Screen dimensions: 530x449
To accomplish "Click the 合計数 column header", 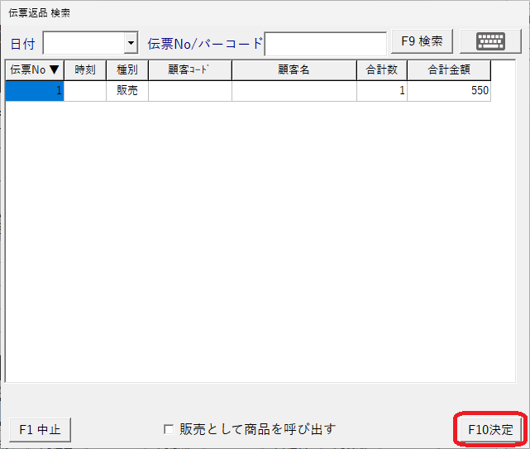I will tap(382, 70).
